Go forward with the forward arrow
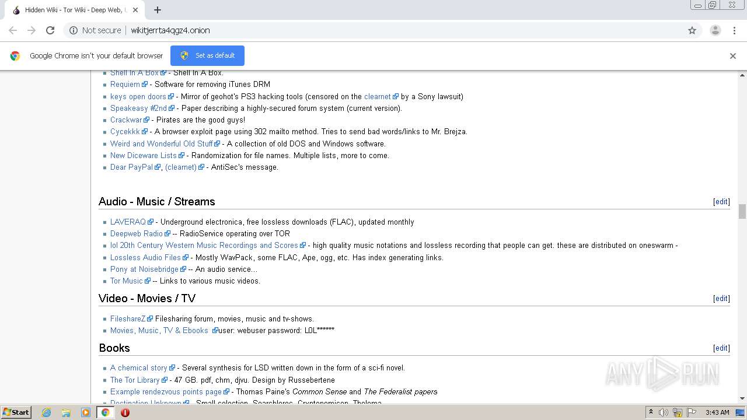 tap(32, 30)
